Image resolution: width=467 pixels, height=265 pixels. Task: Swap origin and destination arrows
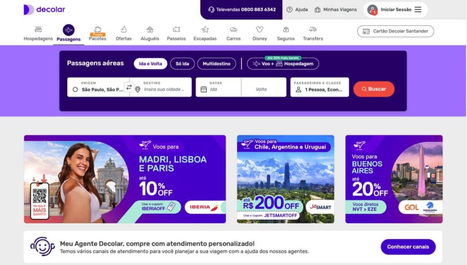pyautogui.click(x=129, y=87)
